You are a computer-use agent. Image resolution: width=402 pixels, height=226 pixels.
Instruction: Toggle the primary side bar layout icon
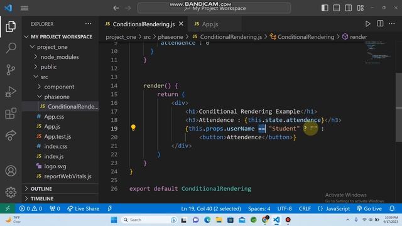click(325, 8)
